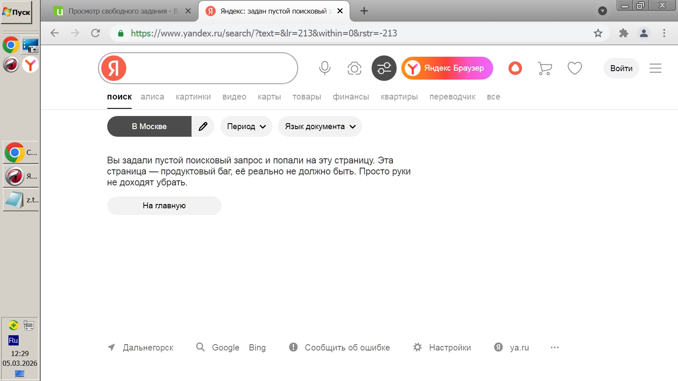Open the browser extensions menu

click(623, 33)
